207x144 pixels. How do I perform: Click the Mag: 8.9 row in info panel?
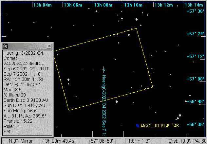coord(12,90)
